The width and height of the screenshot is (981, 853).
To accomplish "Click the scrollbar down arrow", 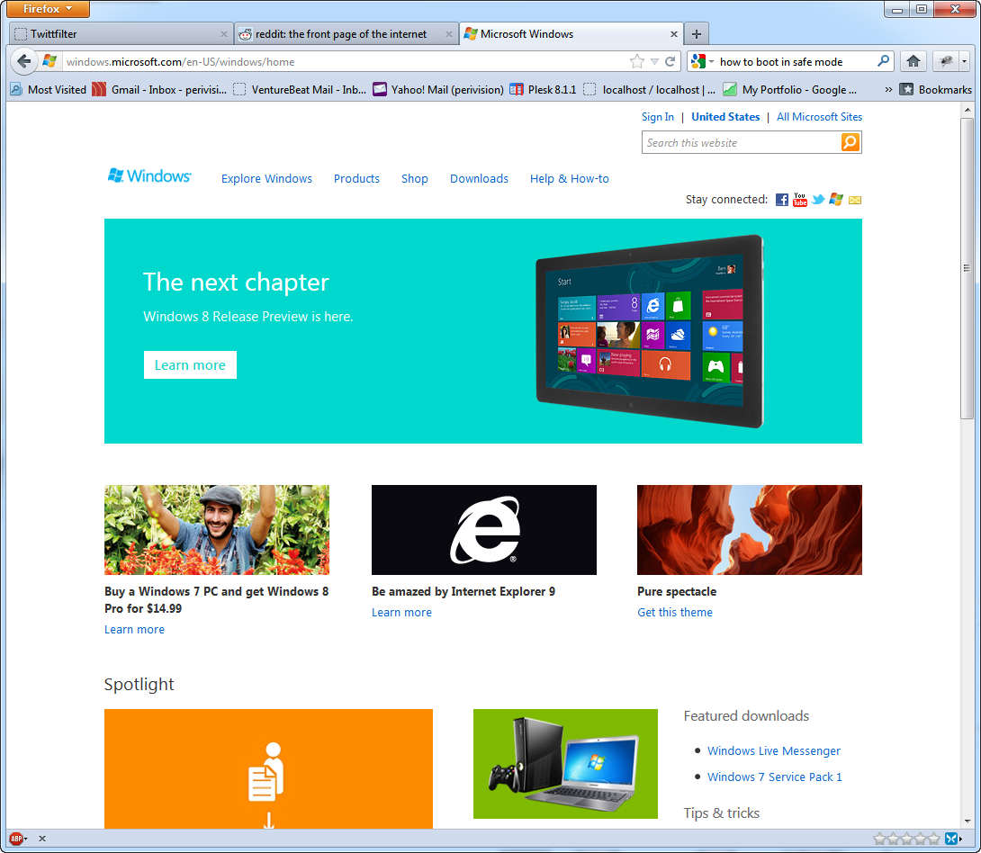I will click(967, 821).
